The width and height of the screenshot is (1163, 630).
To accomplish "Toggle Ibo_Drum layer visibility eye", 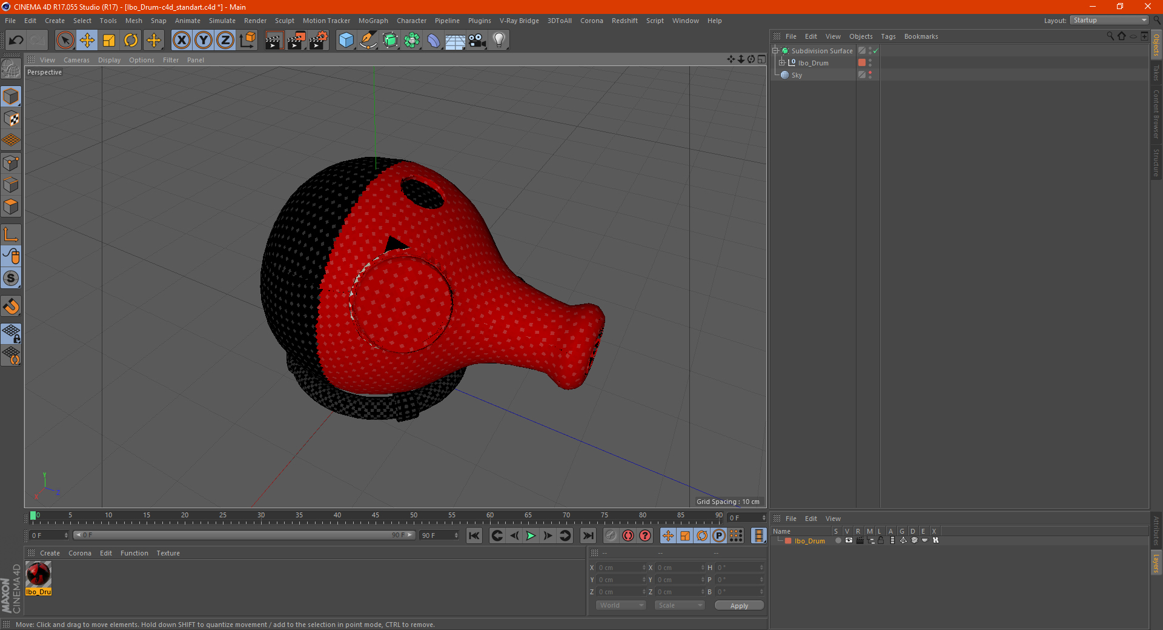I will pos(849,540).
